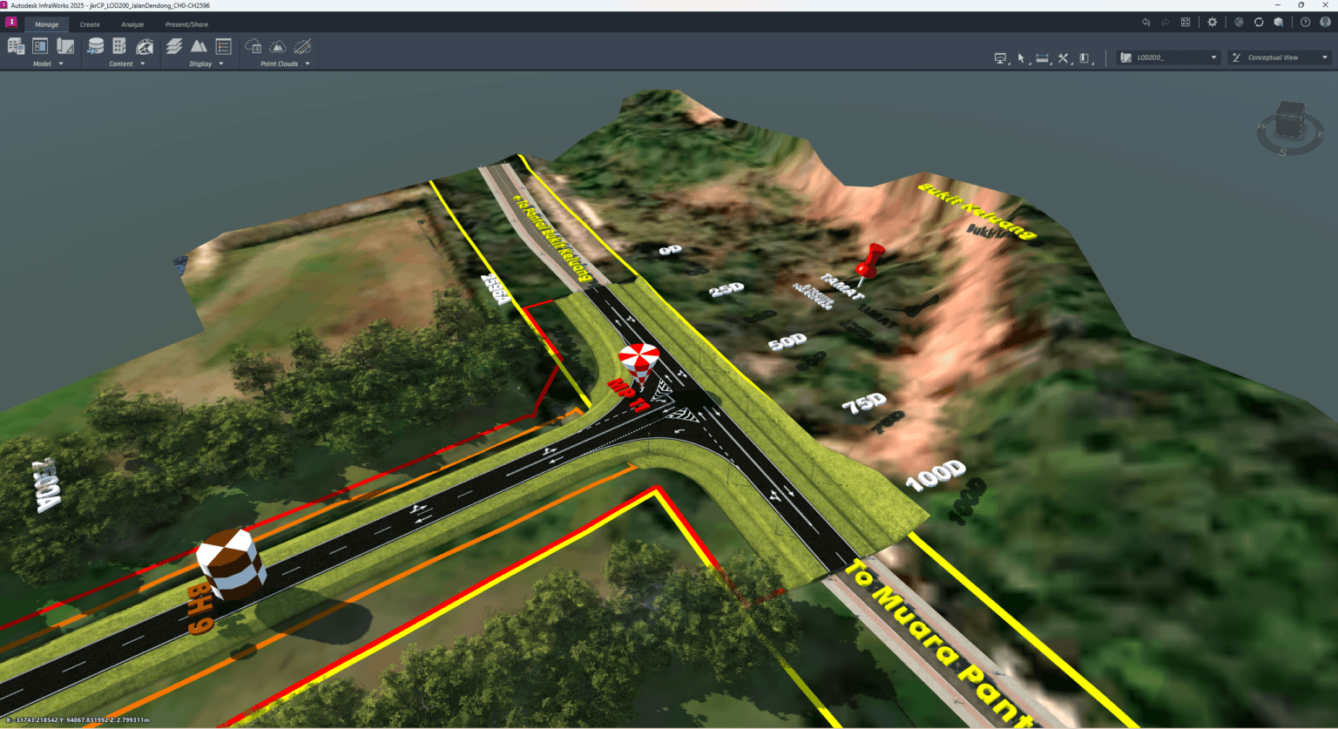Open the Data Sources database icon
This screenshot has height=729, width=1338.
pyautogui.click(x=96, y=46)
